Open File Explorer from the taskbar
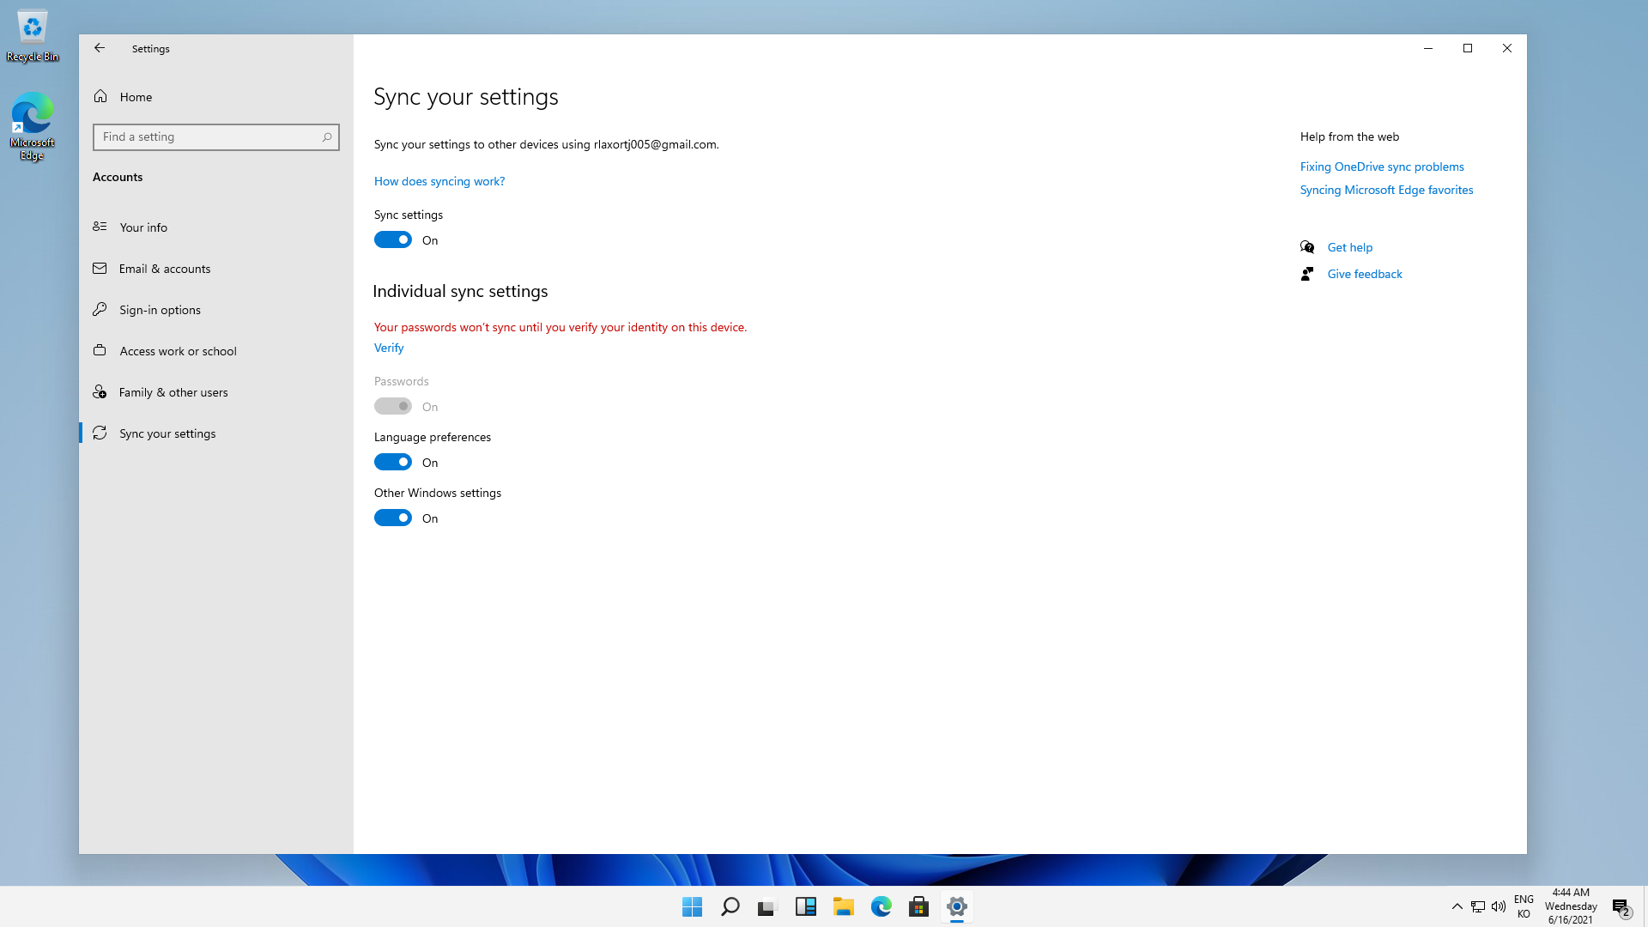The height and width of the screenshot is (927, 1648). 843,906
